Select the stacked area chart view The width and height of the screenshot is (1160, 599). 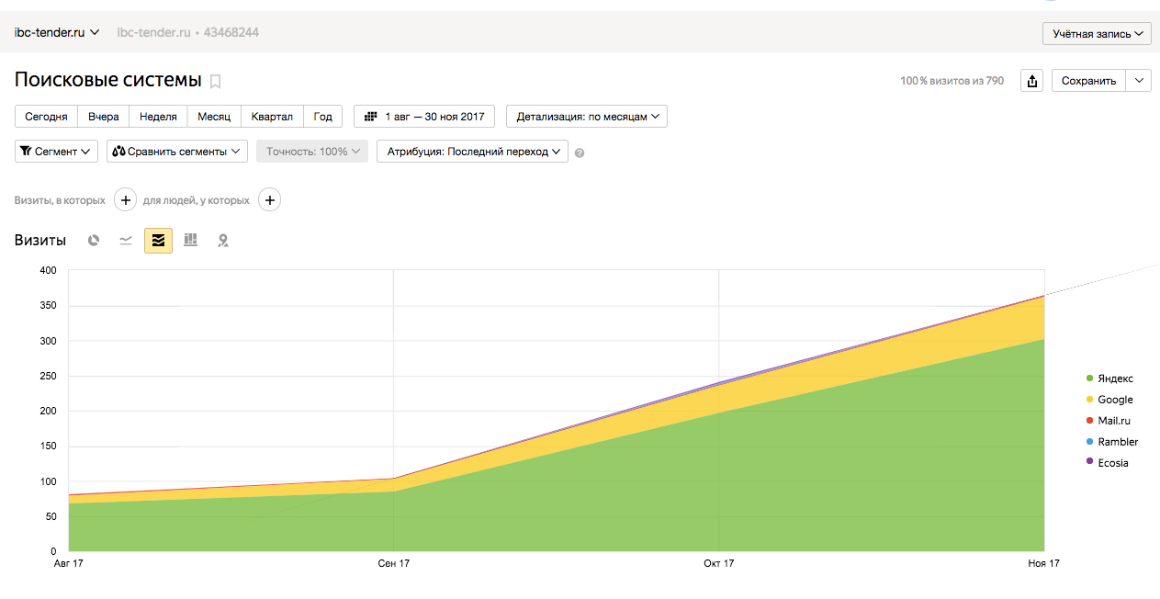click(x=158, y=241)
